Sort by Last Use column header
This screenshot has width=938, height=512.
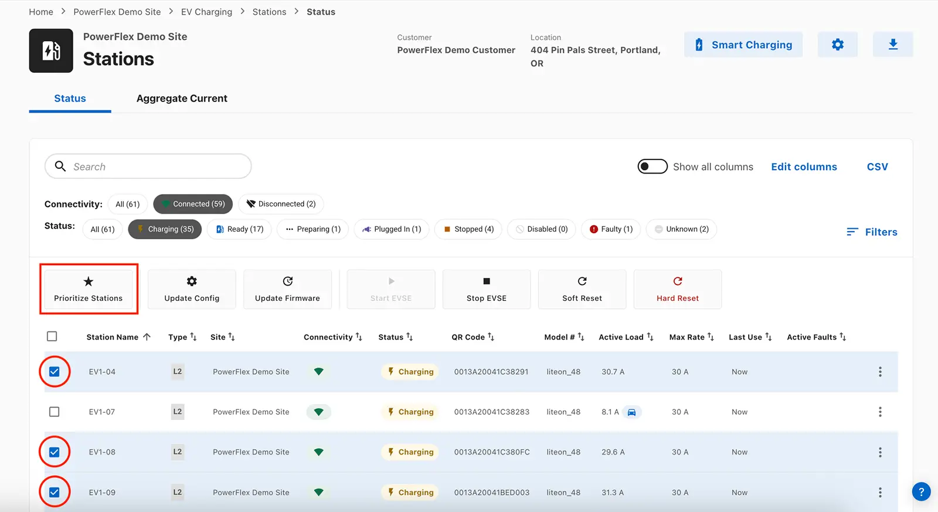point(750,337)
